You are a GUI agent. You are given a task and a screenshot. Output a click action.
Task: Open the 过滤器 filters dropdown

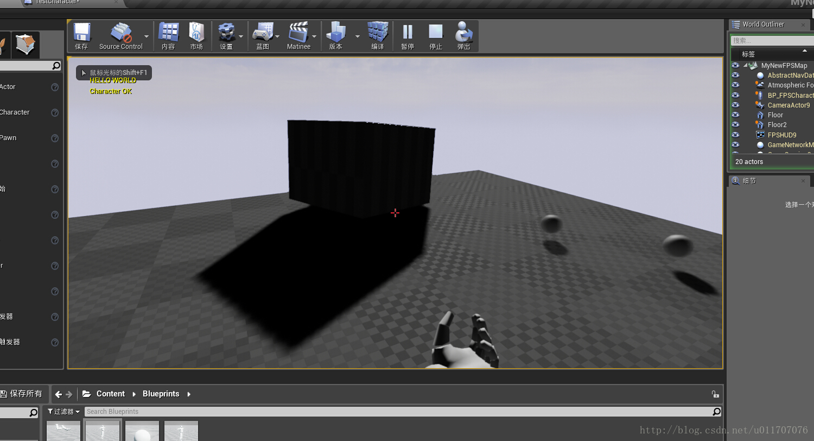tap(64, 412)
